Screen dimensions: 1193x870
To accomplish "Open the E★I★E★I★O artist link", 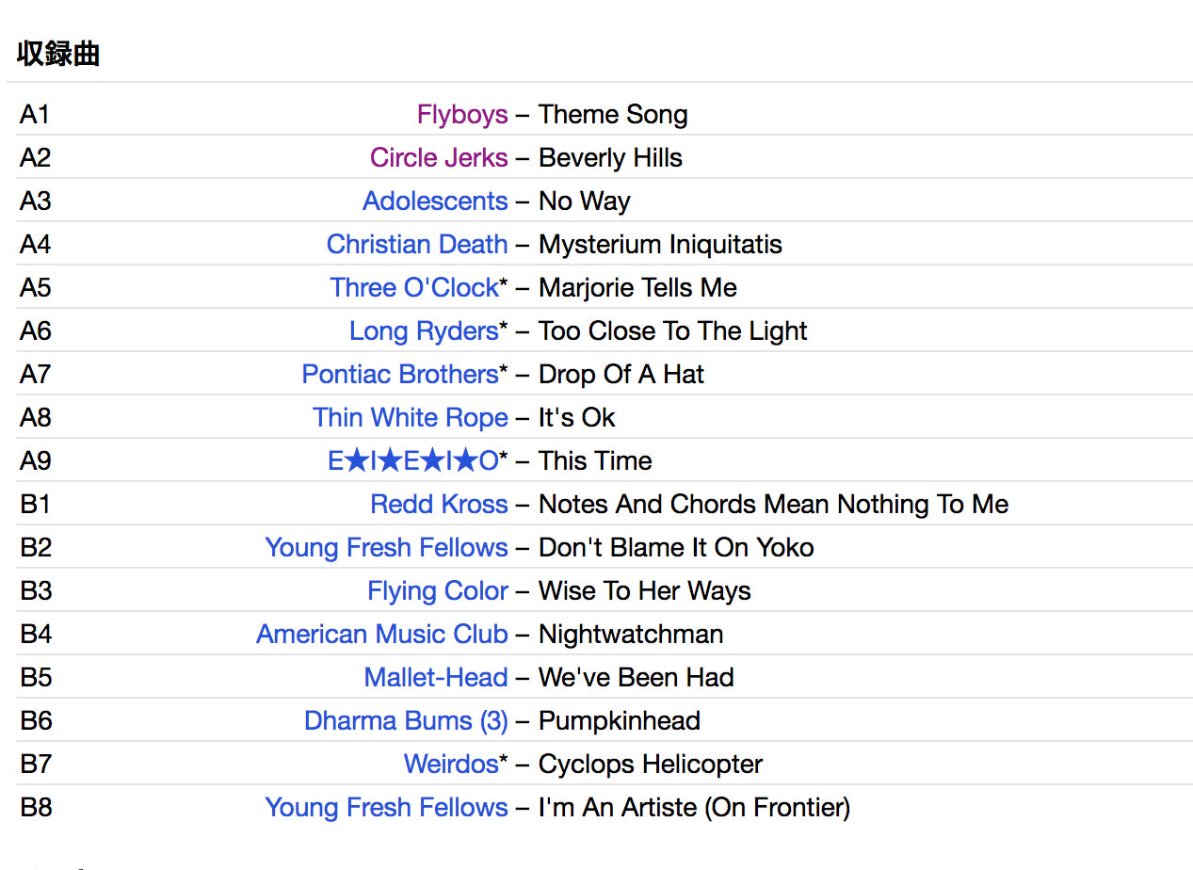I will tap(413, 461).
